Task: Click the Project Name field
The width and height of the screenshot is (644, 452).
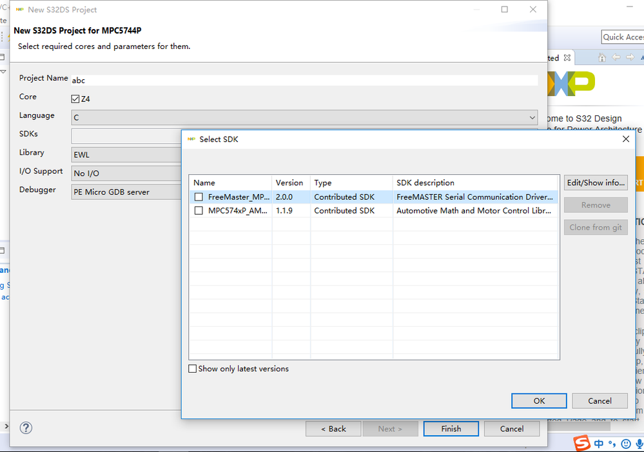Action: coord(304,80)
